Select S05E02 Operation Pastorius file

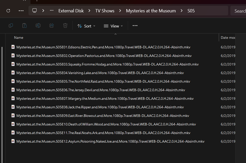point(104,56)
